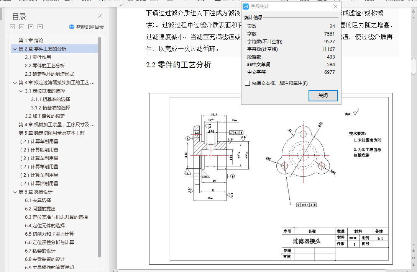Screen dimensions: 417x272
Task: Click the plus icon to expand outline
Action: (x=31, y=26)
